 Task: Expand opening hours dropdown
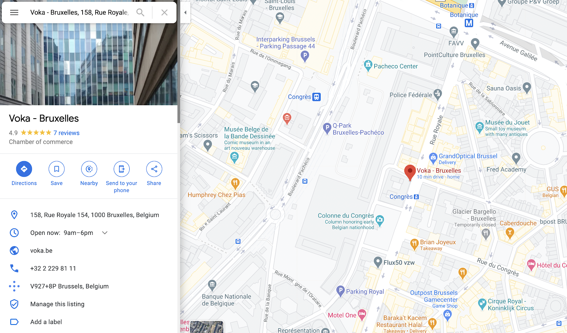105,233
